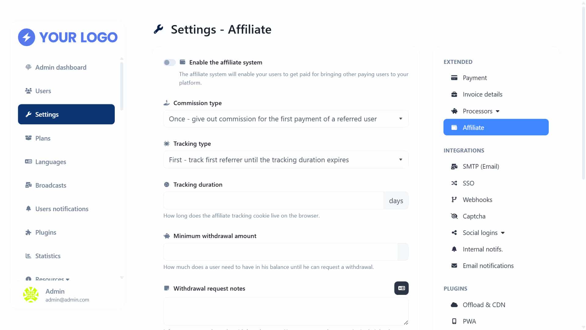Click the Admin user avatar
This screenshot has height=330, width=586.
31,295
